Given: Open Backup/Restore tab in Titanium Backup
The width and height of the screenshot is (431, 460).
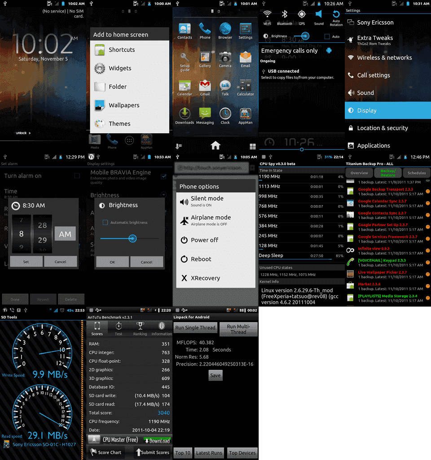Looking at the screenshot, I should (x=388, y=173).
